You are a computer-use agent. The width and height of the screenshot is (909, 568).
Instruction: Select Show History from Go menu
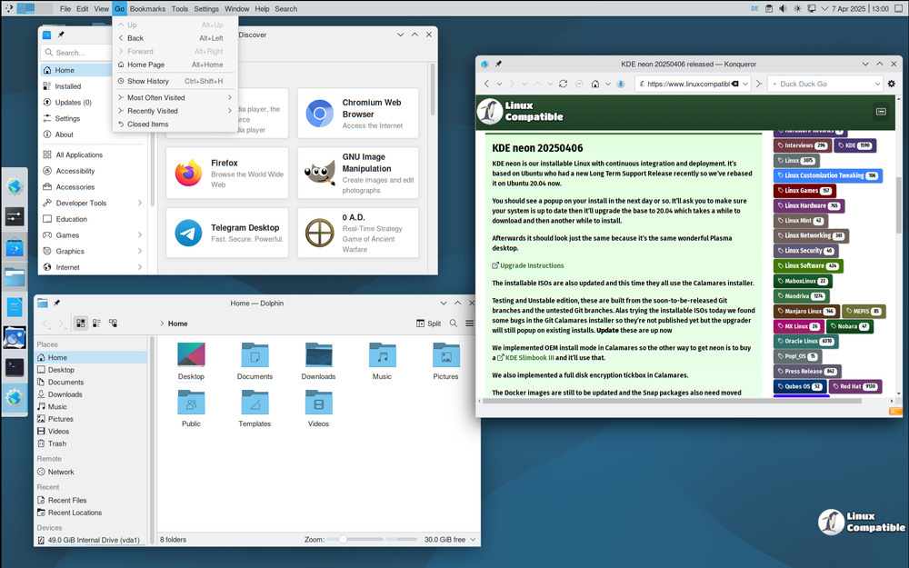(x=148, y=81)
